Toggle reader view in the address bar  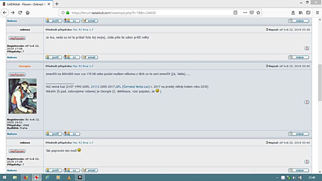[235, 12]
